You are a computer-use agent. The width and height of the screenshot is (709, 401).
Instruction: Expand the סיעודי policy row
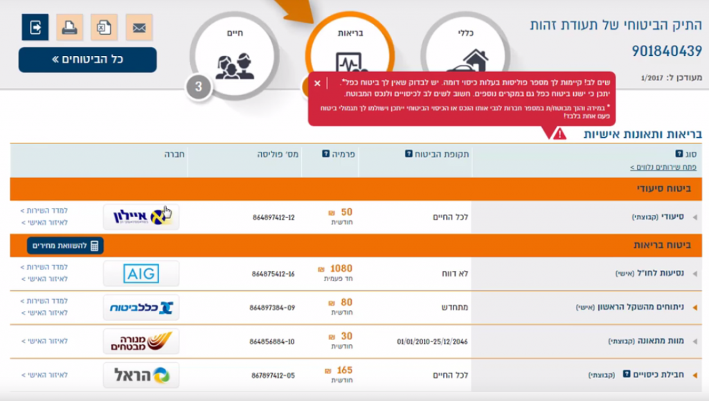point(695,217)
